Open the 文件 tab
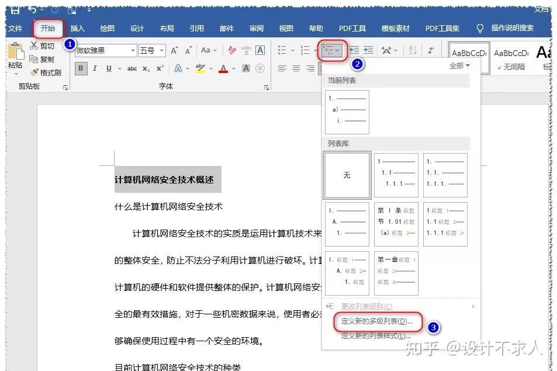 point(15,29)
